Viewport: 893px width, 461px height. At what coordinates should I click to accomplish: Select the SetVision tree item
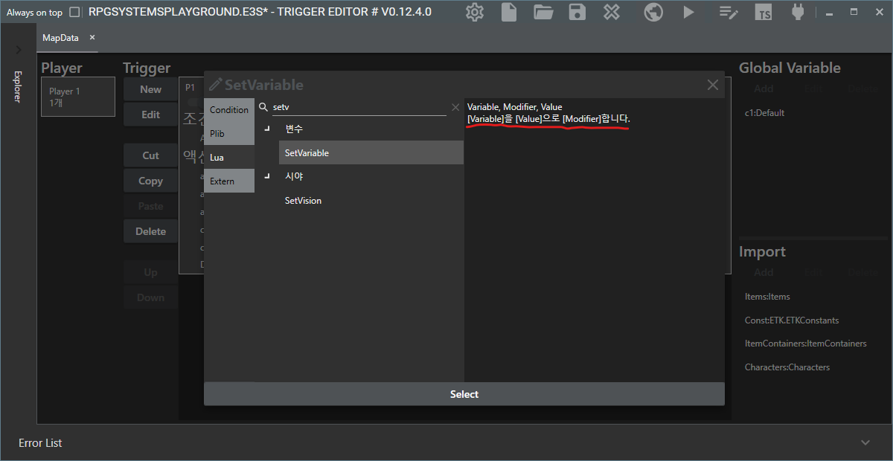(x=371, y=201)
